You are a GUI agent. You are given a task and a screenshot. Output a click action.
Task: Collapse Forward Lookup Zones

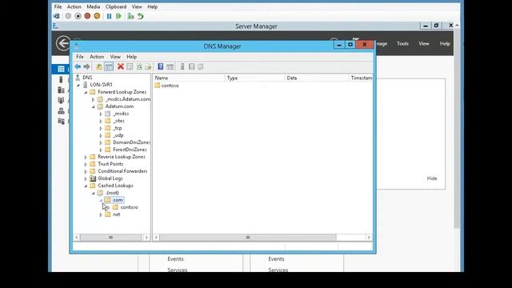[86, 93]
